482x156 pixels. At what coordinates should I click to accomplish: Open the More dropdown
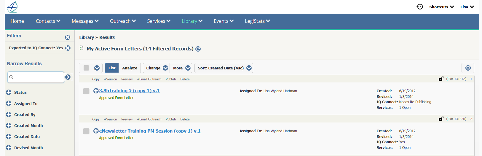point(181,68)
